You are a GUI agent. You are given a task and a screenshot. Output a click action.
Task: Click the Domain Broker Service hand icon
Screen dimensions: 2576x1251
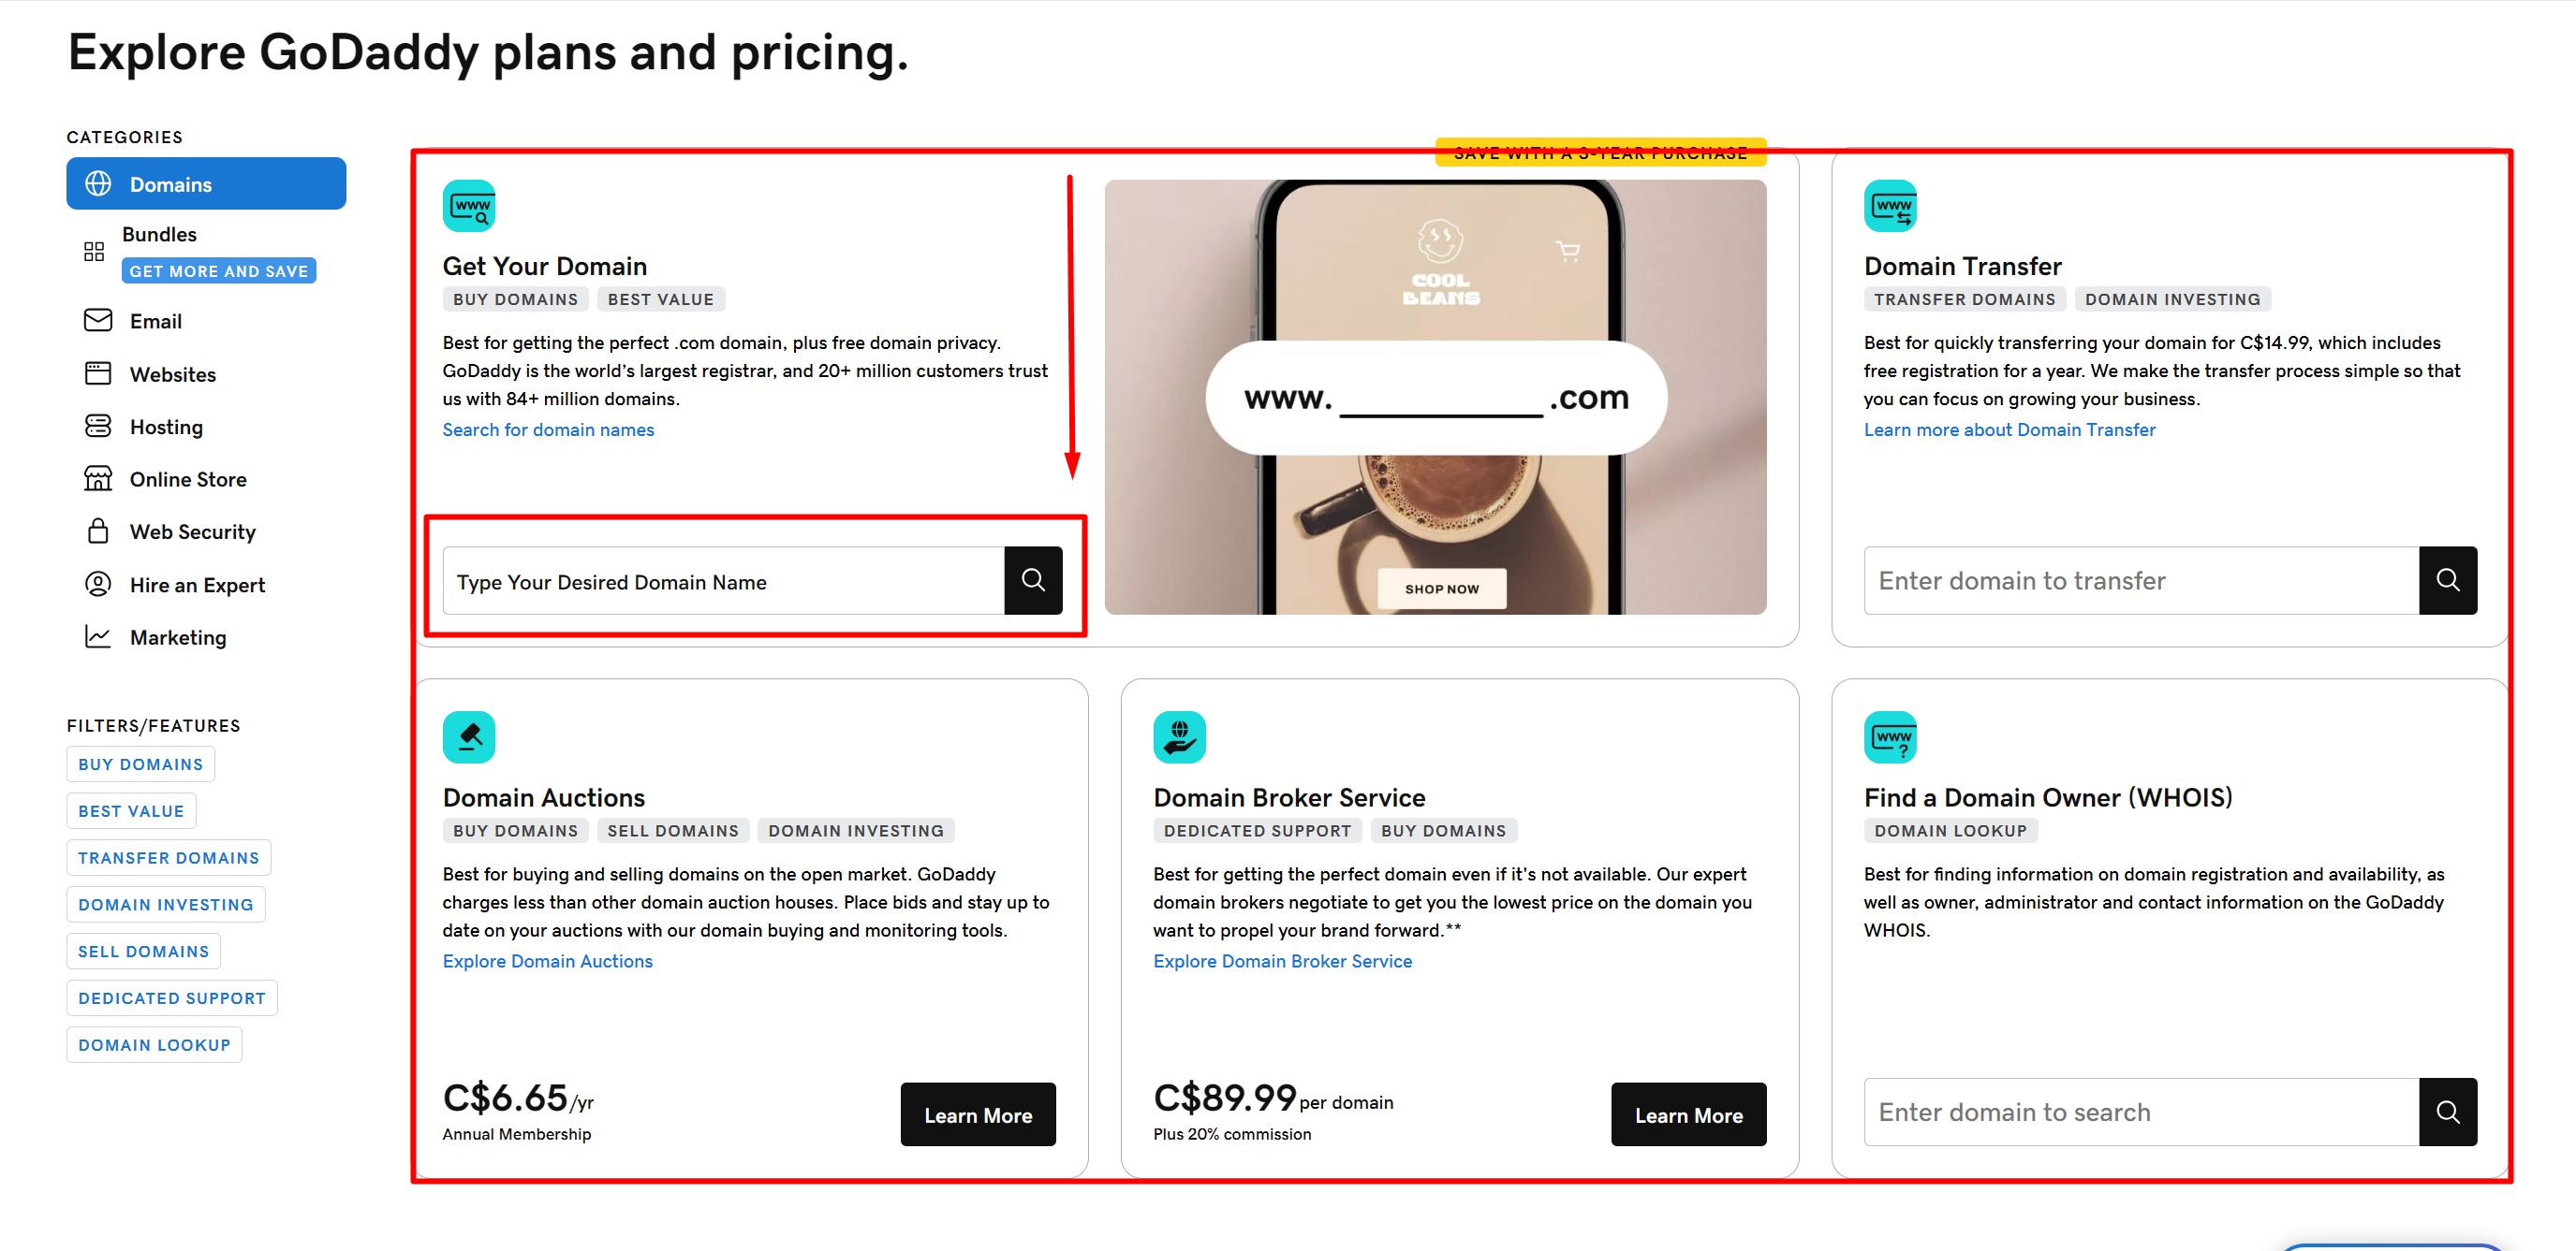click(x=1179, y=736)
